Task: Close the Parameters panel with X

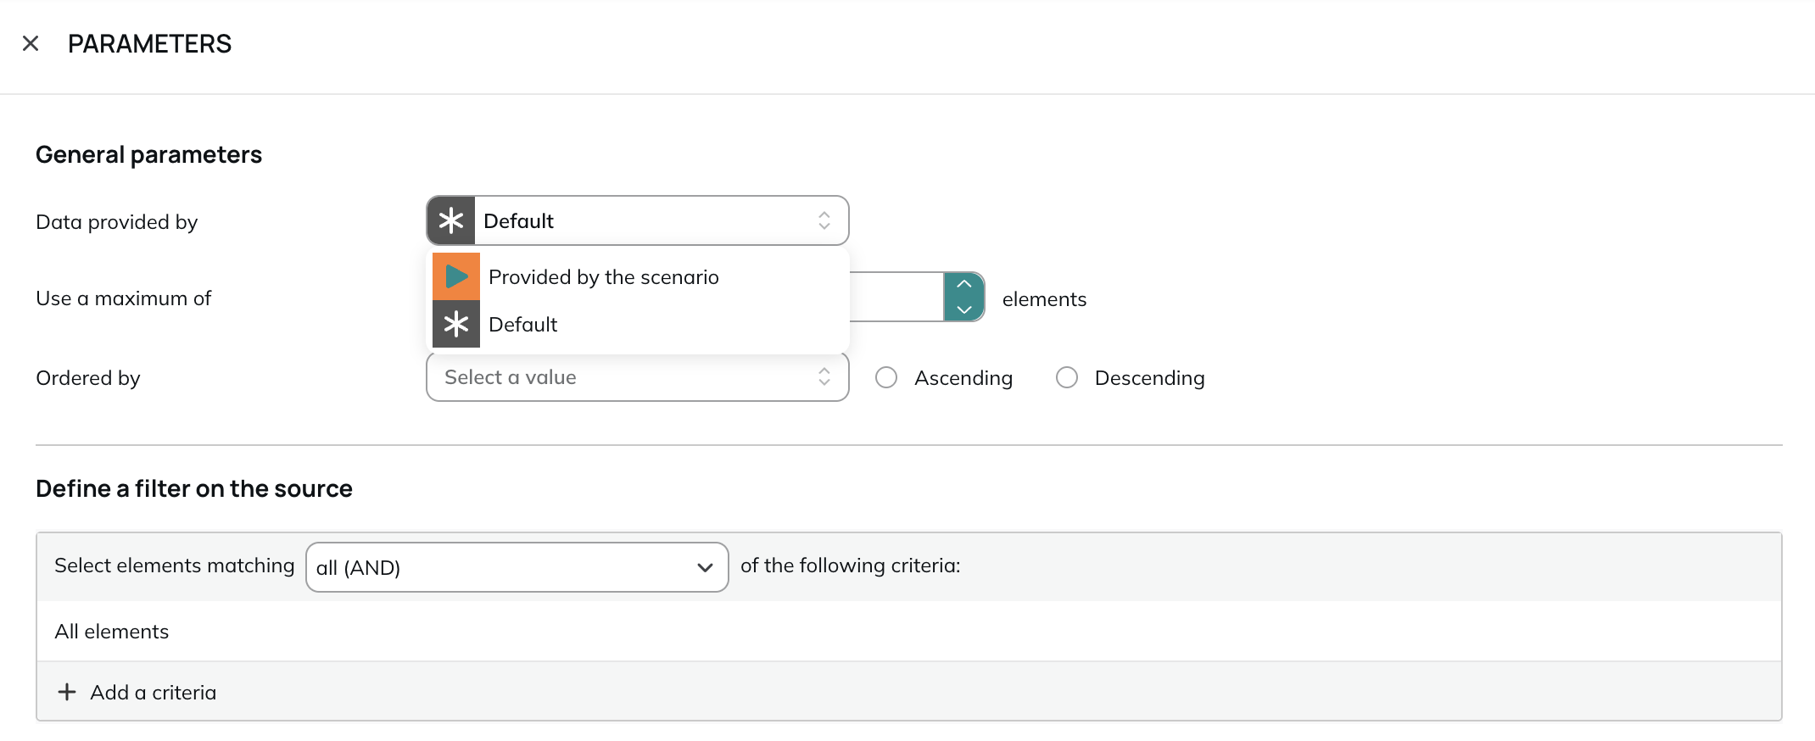Action: [31, 43]
